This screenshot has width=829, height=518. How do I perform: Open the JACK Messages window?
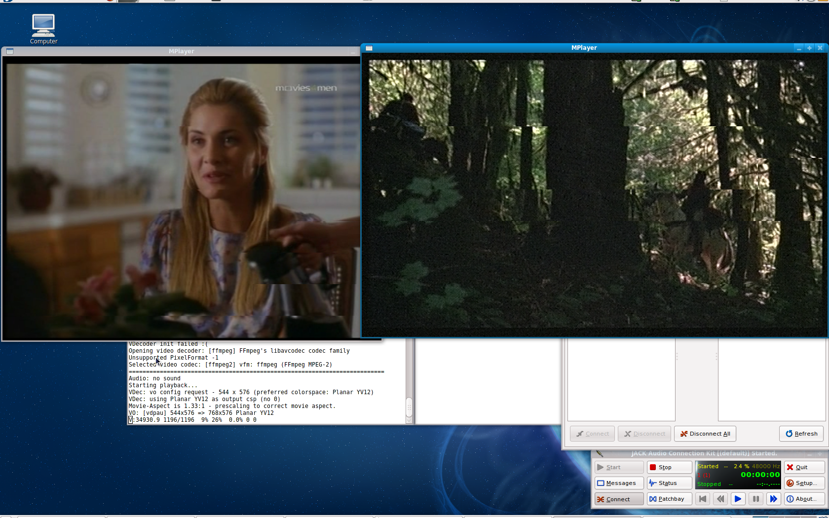(619, 483)
